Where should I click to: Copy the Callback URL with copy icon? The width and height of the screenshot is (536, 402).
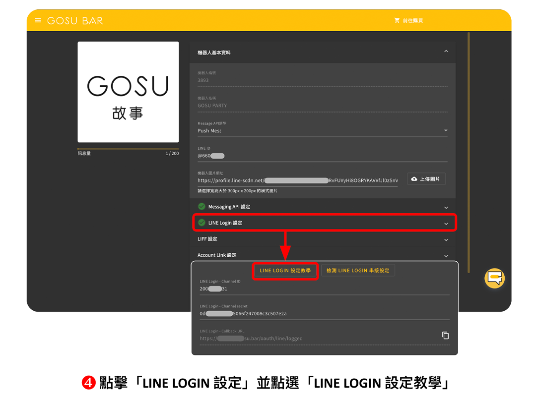click(445, 336)
